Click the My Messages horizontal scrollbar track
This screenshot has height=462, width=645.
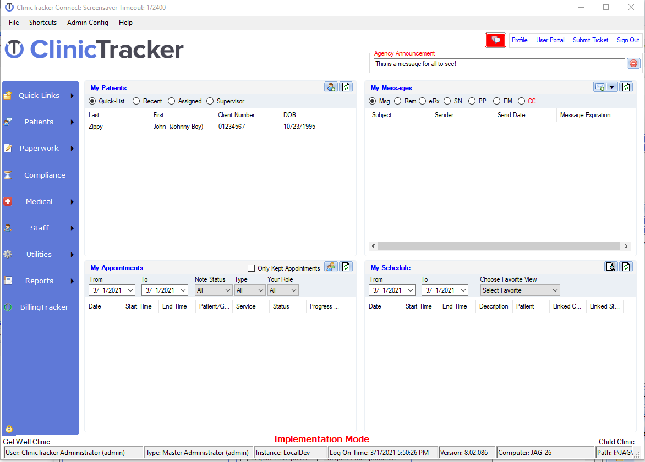pos(499,246)
